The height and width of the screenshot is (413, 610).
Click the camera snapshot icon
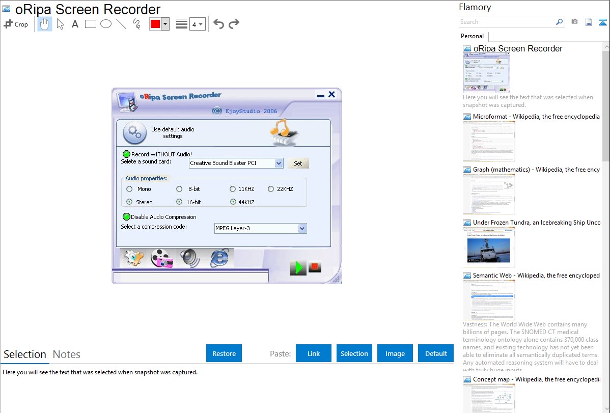574,22
